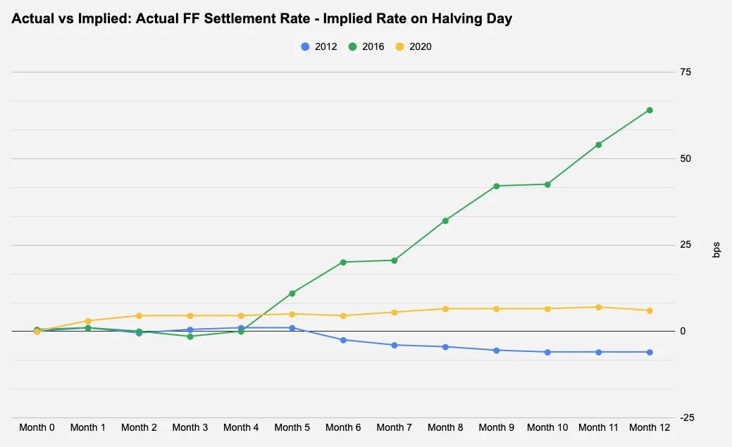Select the 2012 legend label
The height and width of the screenshot is (447, 732).
pyautogui.click(x=326, y=46)
